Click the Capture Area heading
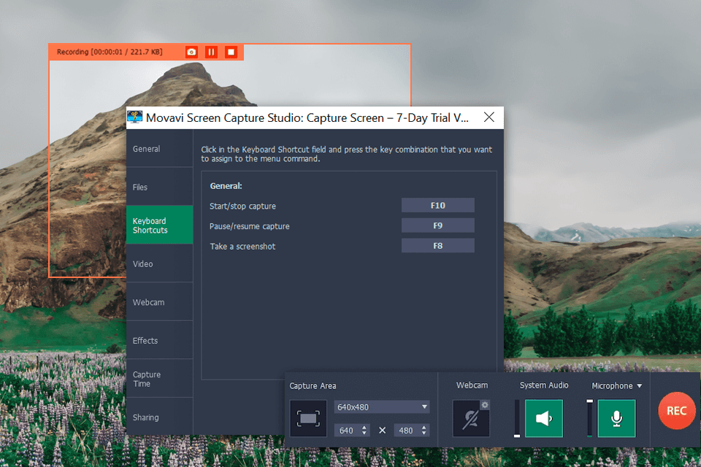The height and width of the screenshot is (467, 701). [x=313, y=386]
